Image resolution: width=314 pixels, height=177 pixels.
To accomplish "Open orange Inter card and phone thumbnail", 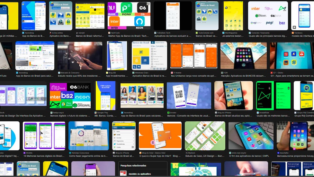I will tap(160, 136).
